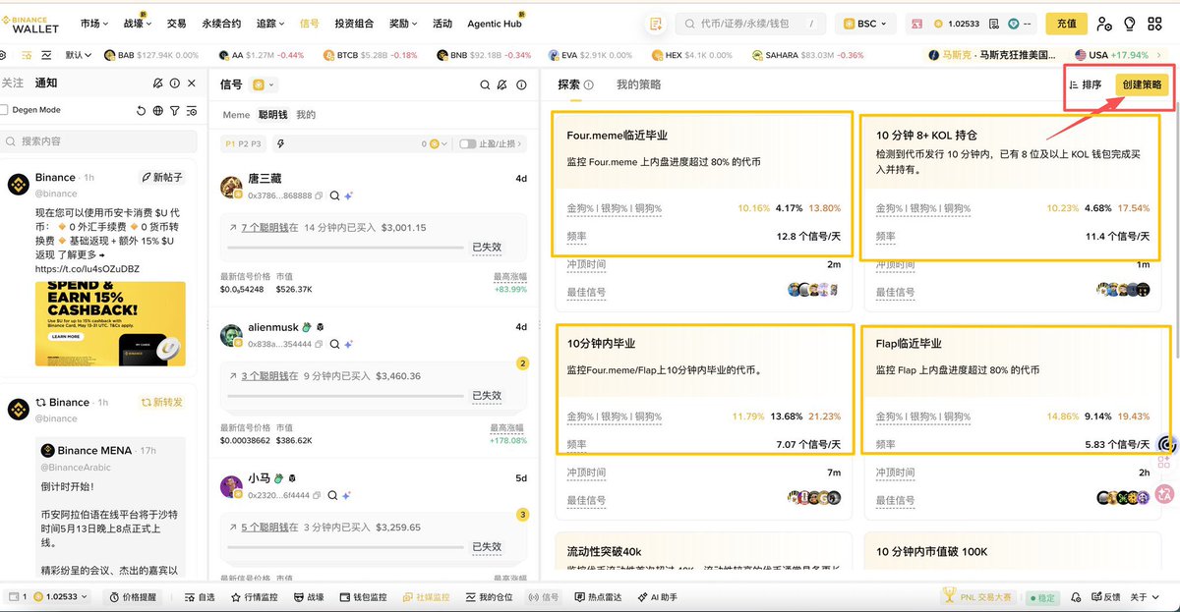Switch to the 我的 tab in 信号
This screenshot has width=1180, height=612.
pos(306,115)
